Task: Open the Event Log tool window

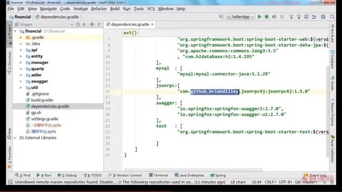Action: (x=315, y=175)
